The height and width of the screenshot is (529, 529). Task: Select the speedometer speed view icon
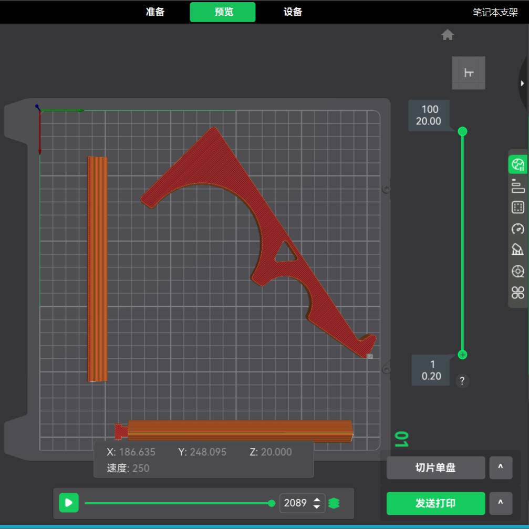click(518, 229)
